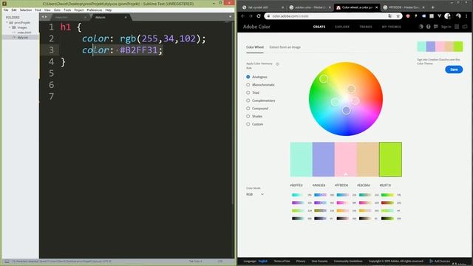Close the index.html tab in Sublime Text

pyautogui.click(x=86, y=17)
